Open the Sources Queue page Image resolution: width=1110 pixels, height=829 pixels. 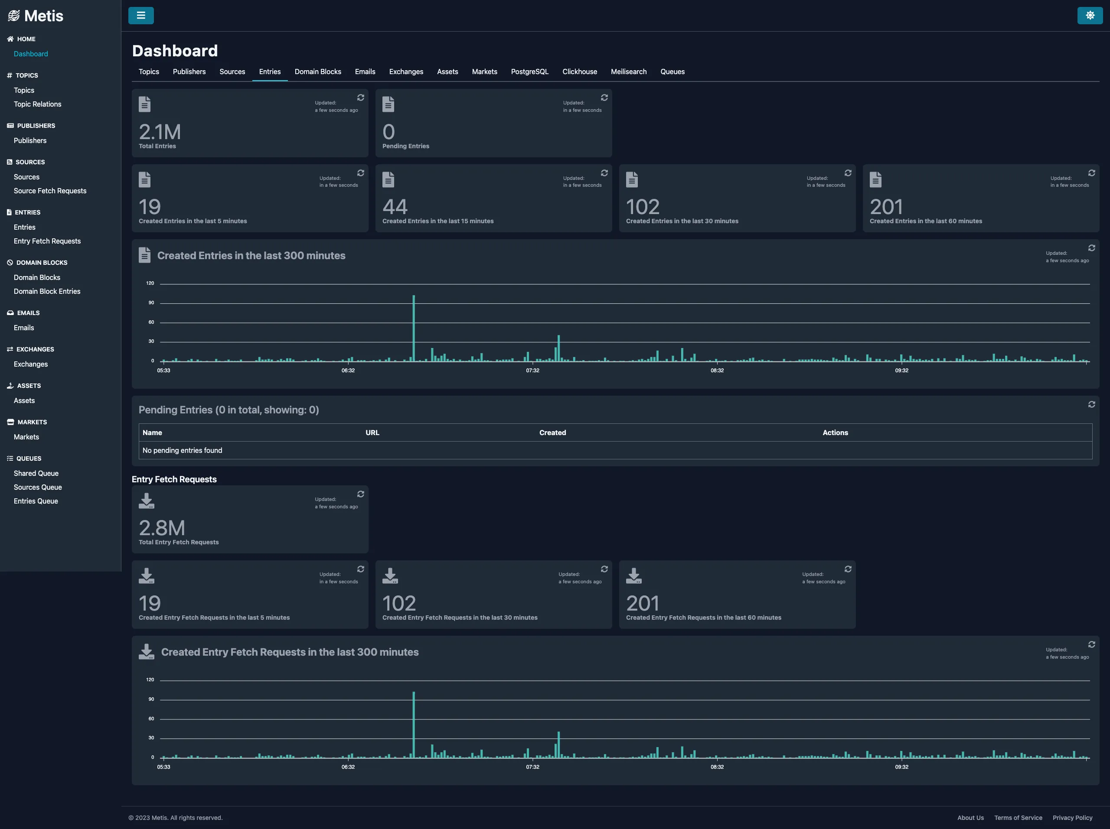point(38,487)
